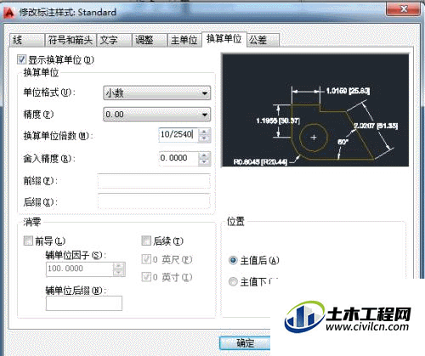The image size is (425, 356).
Task: Close the Modify Dimension Style dialog
Action: point(403,9)
